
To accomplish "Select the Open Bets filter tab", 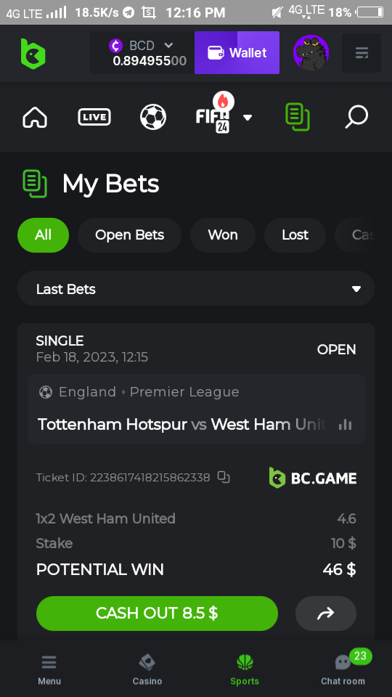I will 129,235.
